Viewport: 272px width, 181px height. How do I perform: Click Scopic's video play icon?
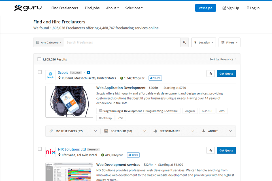[88, 73]
